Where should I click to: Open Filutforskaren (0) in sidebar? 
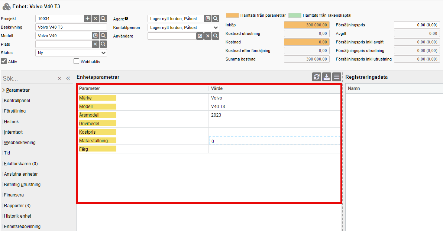click(x=21, y=164)
